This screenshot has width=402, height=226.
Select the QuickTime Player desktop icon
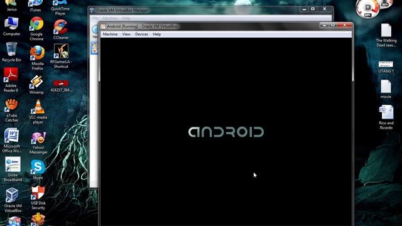[60, 8]
